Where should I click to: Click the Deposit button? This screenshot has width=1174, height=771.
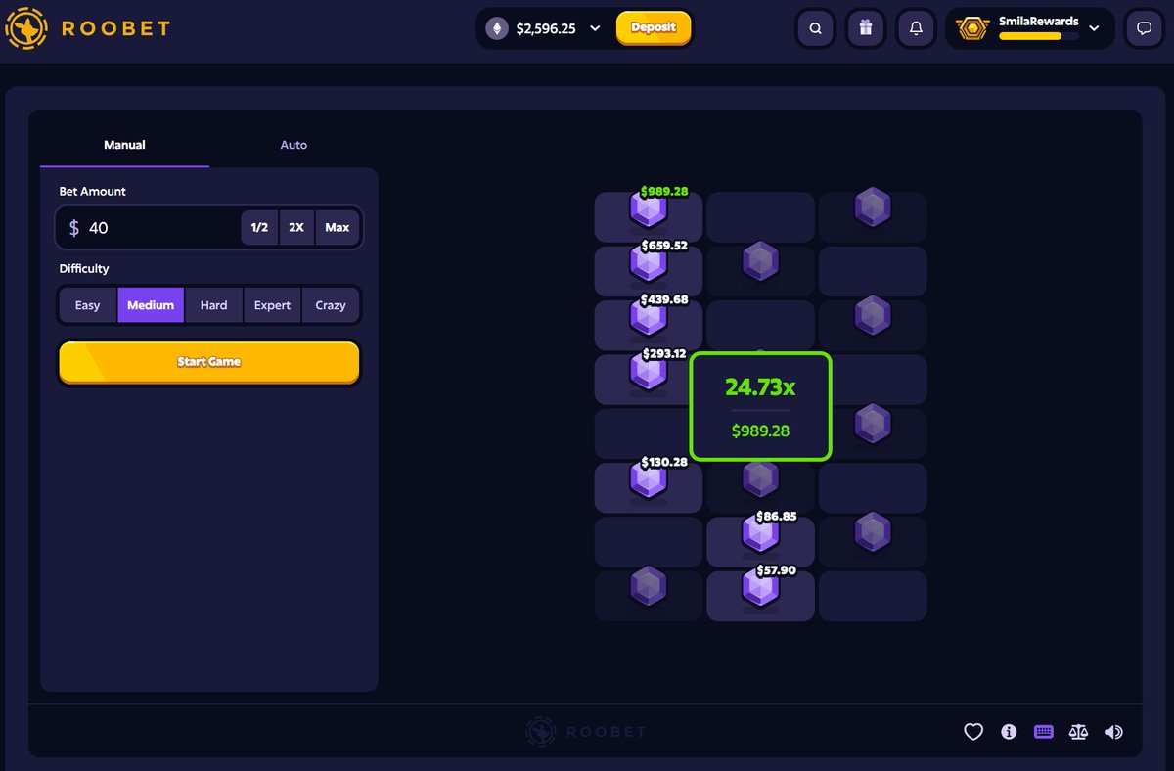pyautogui.click(x=654, y=28)
